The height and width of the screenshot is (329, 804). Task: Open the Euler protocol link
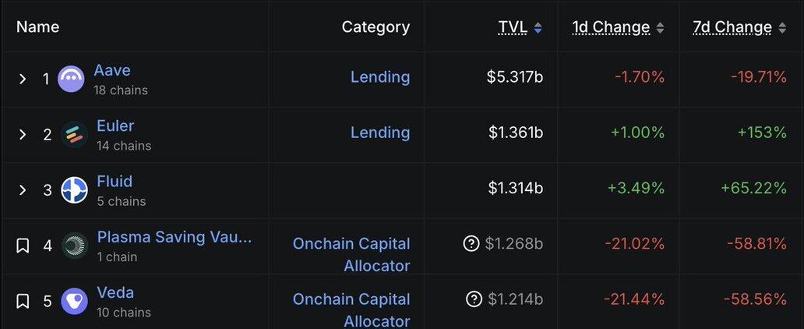coord(115,126)
